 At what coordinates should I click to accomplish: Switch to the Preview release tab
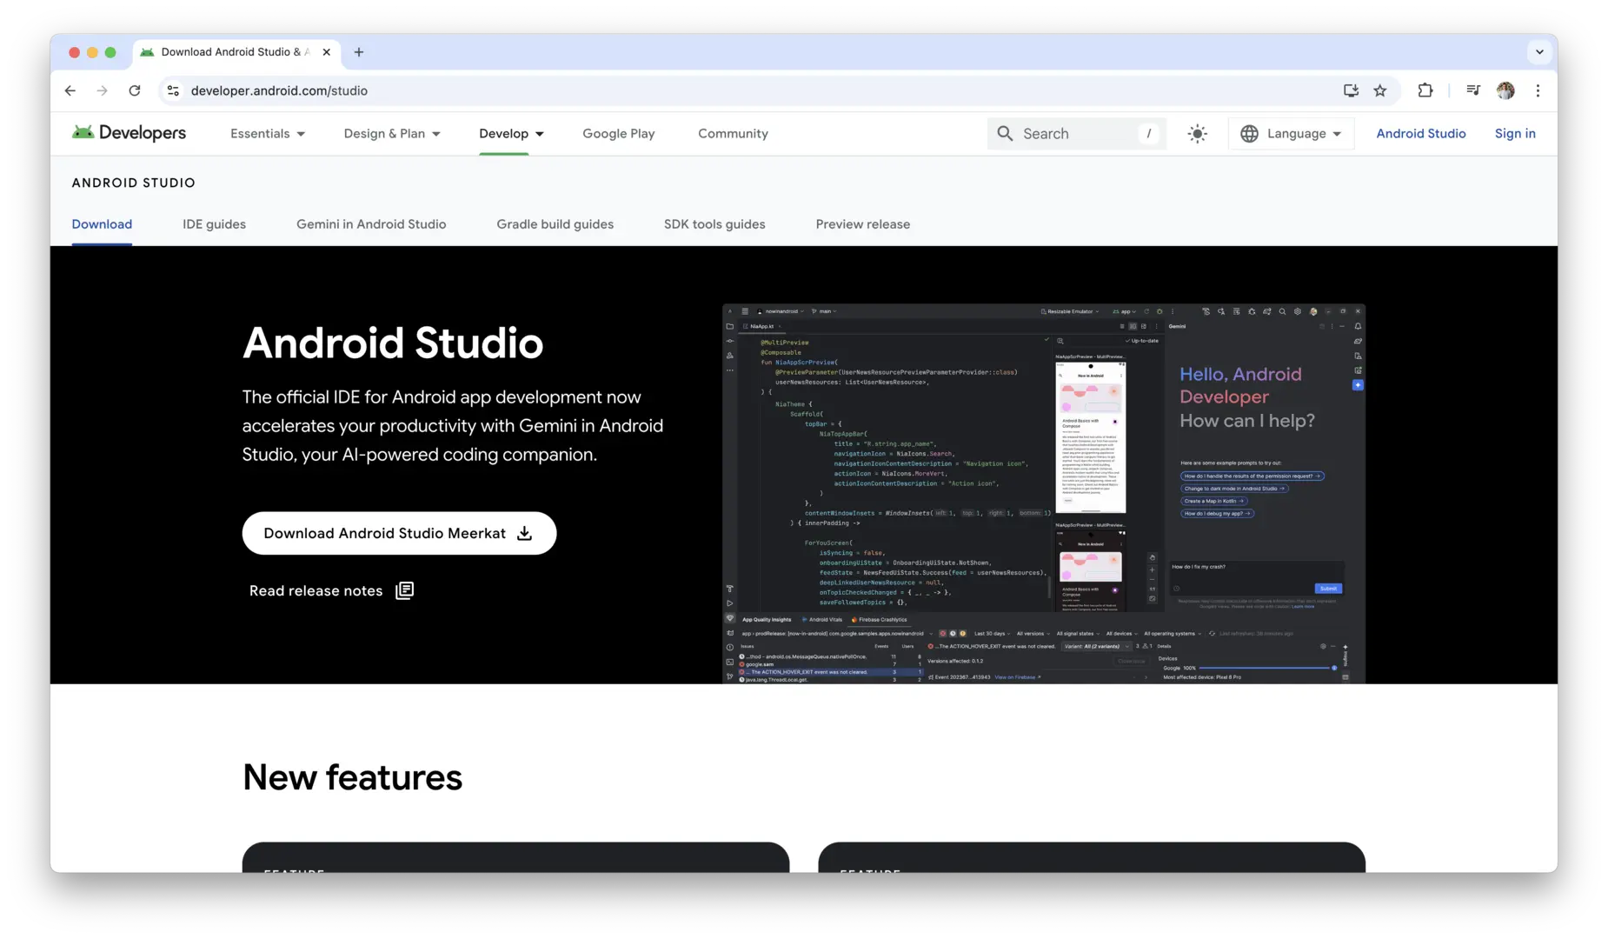pos(863,224)
